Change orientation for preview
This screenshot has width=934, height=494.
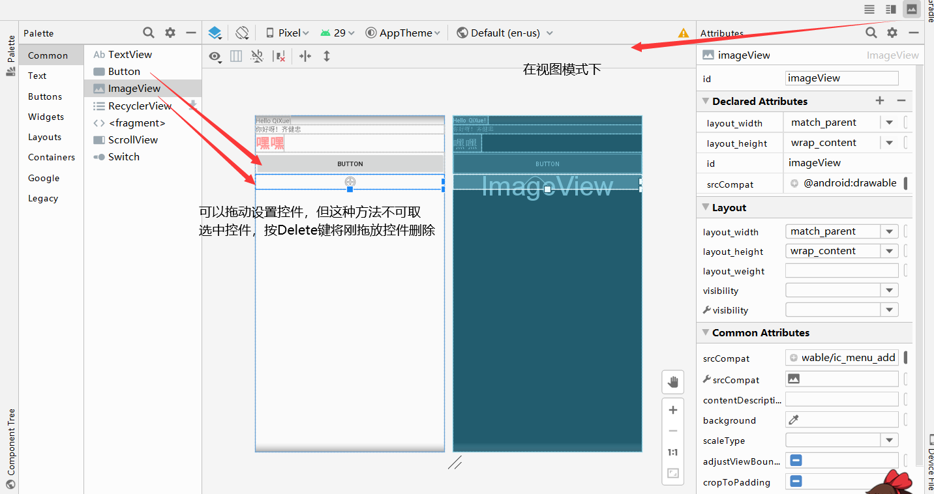[242, 33]
